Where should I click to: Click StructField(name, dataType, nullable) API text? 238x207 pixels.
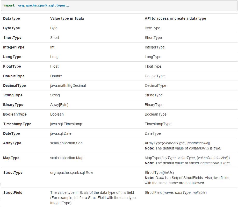(176, 192)
